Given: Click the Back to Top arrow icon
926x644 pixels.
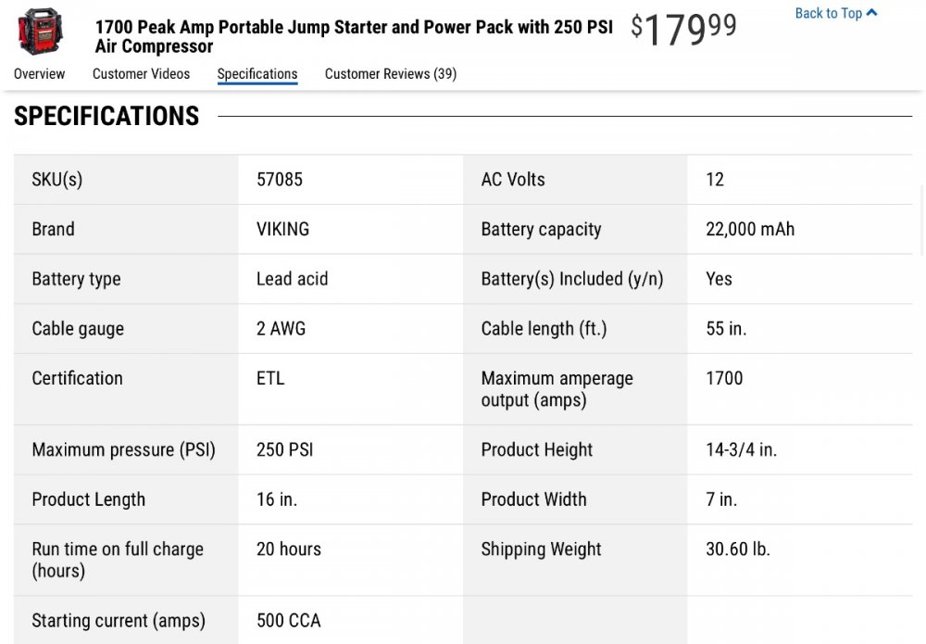Looking at the screenshot, I should click(x=871, y=13).
